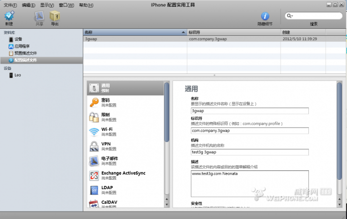The image size is (347, 219).
Task: Select the Leo device in sidebar
Action: 15,75
